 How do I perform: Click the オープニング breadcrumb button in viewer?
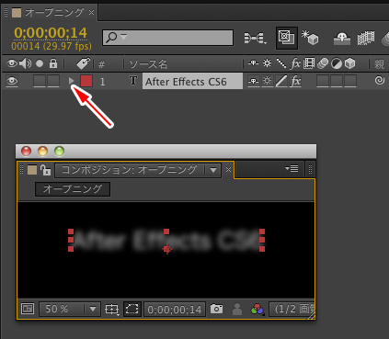point(73,189)
